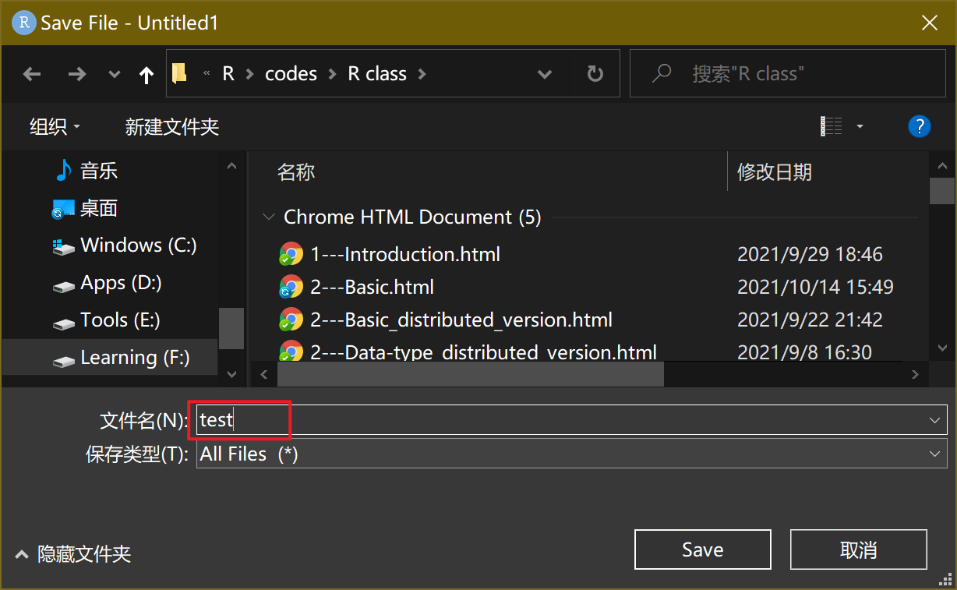Expand the address bar path history dropdown
957x590 pixels.
click(x=545, y=74)
